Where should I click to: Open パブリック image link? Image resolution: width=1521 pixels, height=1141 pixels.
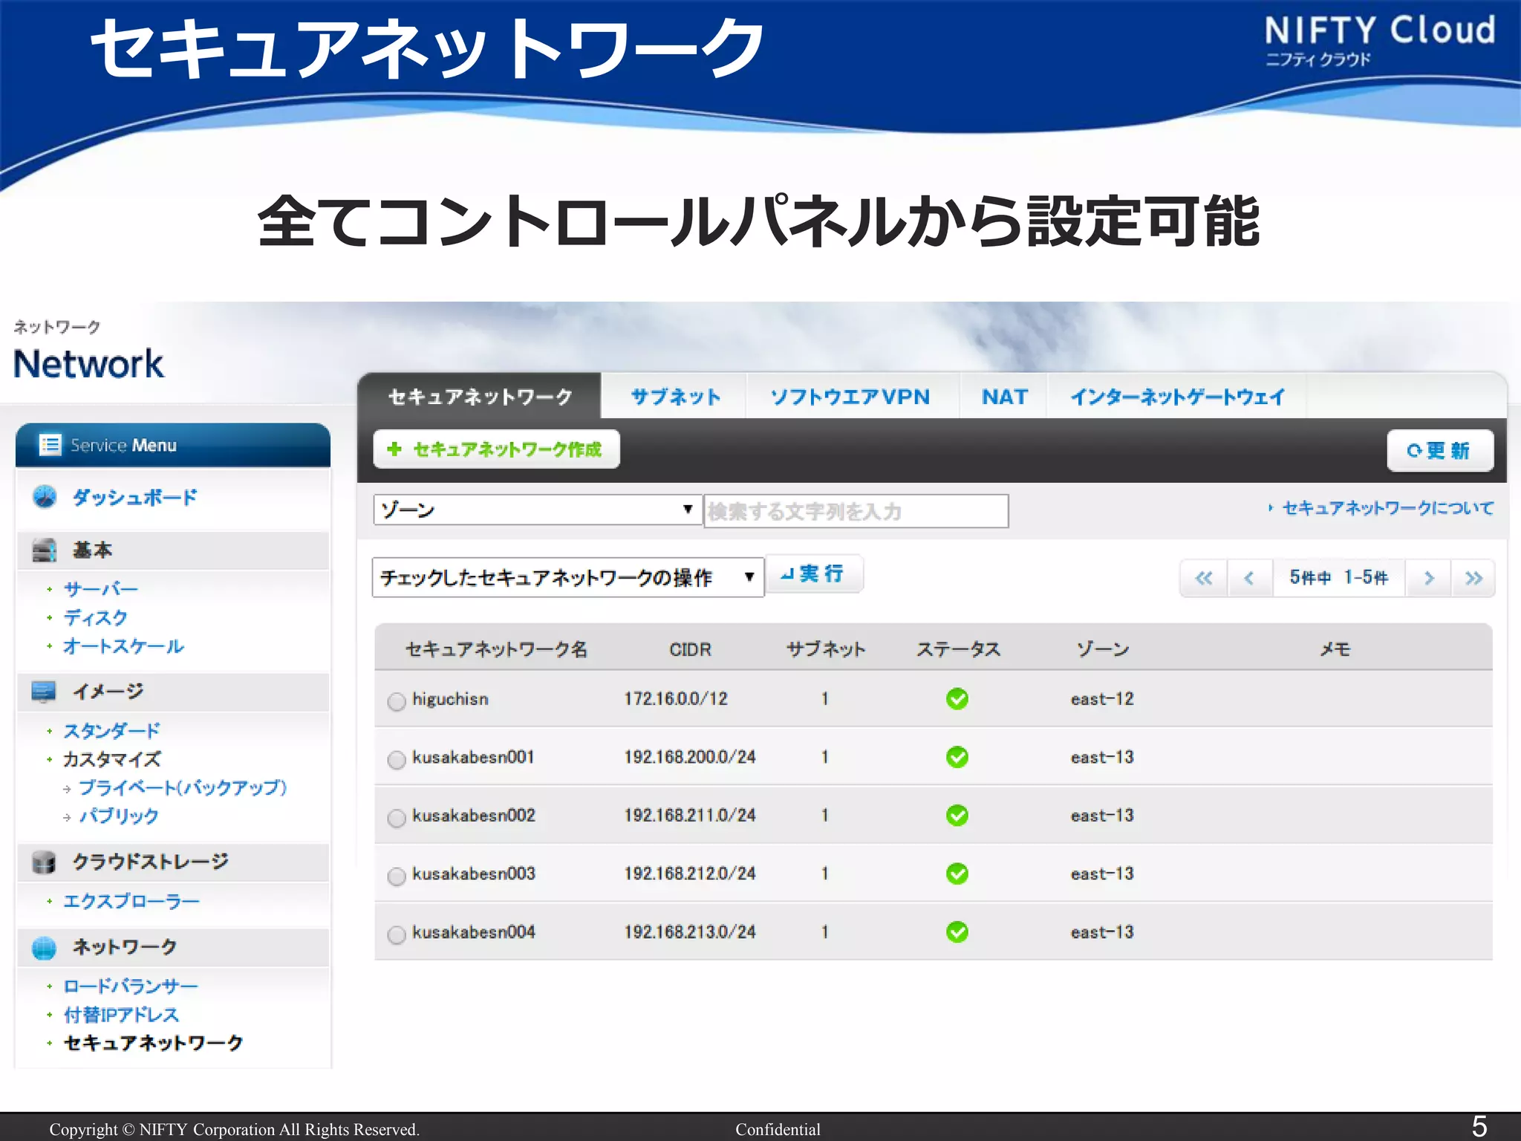click(119, 816)
